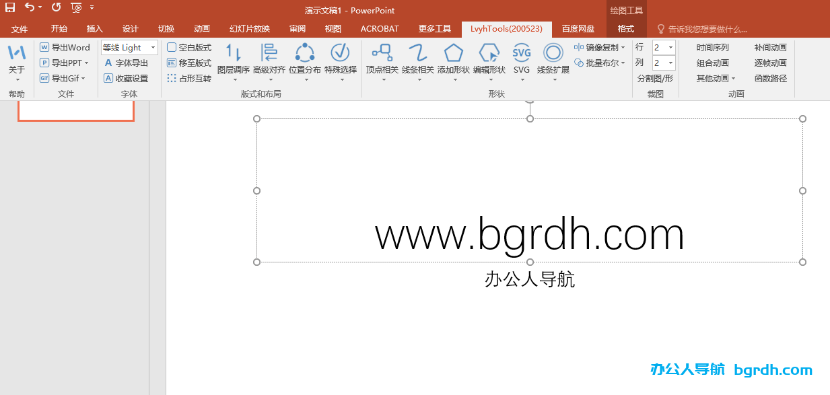The width and height of the screenshot is (830, 395).
Task: Open the 顶点相关 vertex tools icon
Action: [382, 53]
